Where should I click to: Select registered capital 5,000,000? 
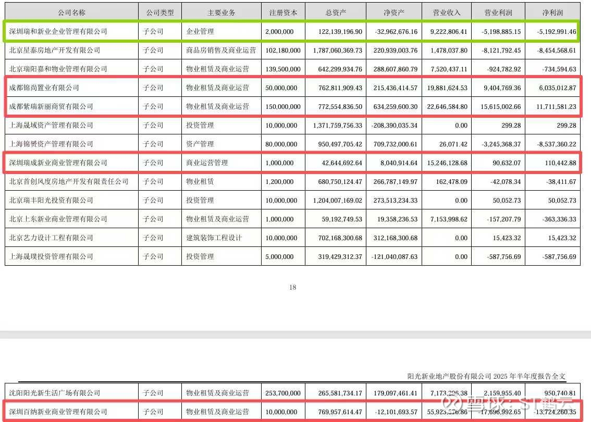pos(279,257)
